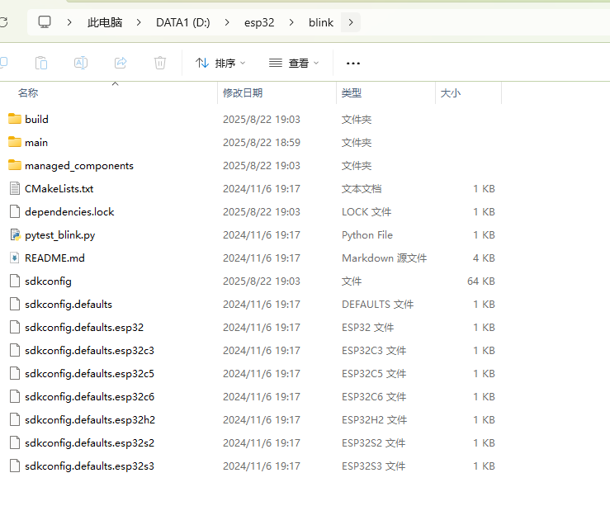The height and width of the screenshot is (506, 610).
Task: Click the share toolbar icon
Action: pos(121,63)
